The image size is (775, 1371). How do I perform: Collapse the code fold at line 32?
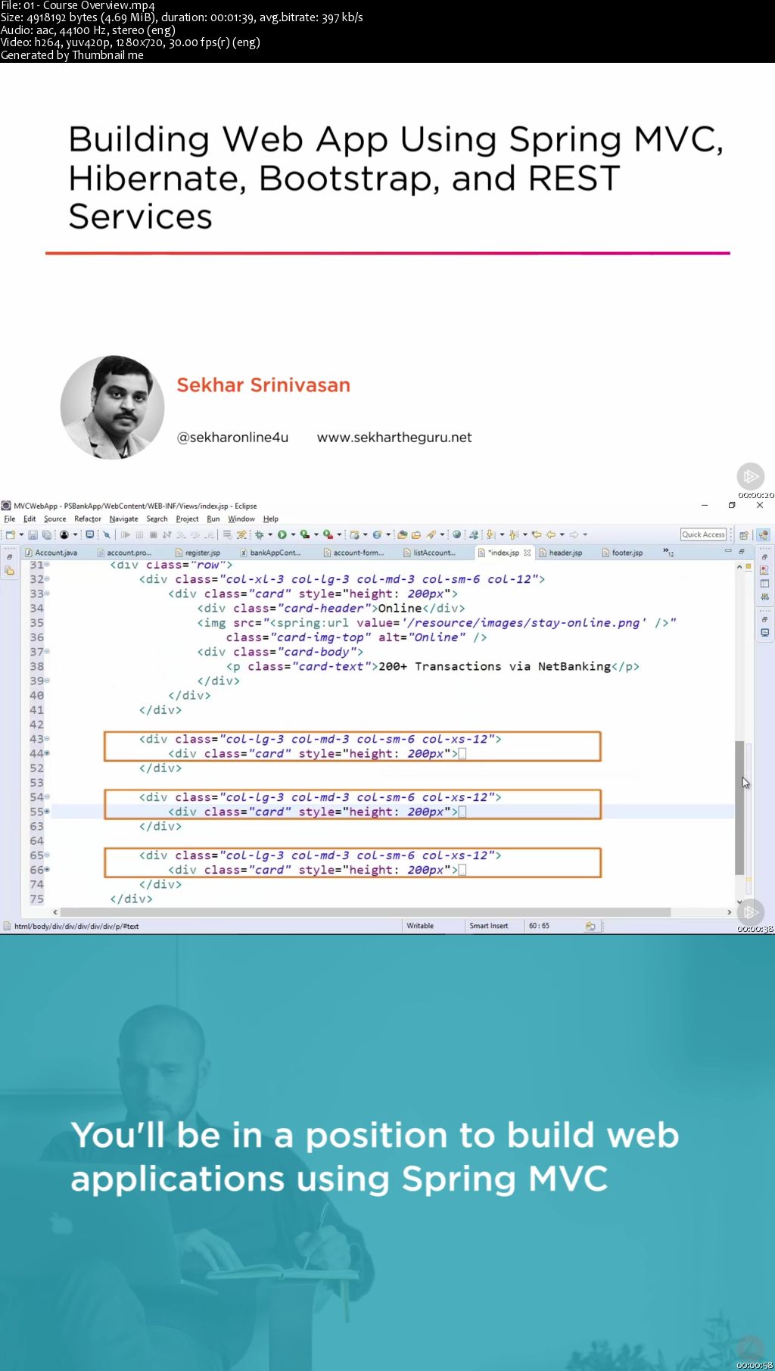pos(47,579)
